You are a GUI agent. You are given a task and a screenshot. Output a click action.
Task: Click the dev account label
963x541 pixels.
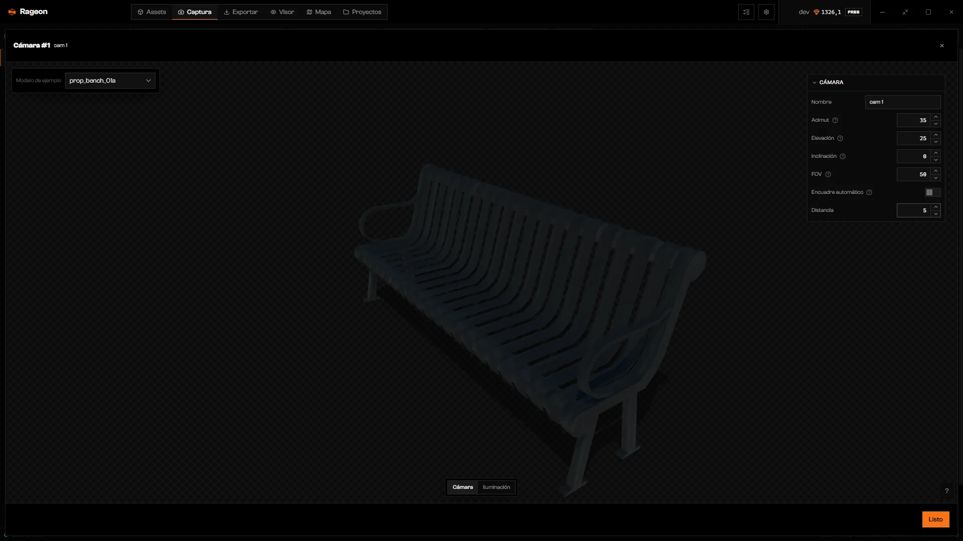(x=804, y=12)
